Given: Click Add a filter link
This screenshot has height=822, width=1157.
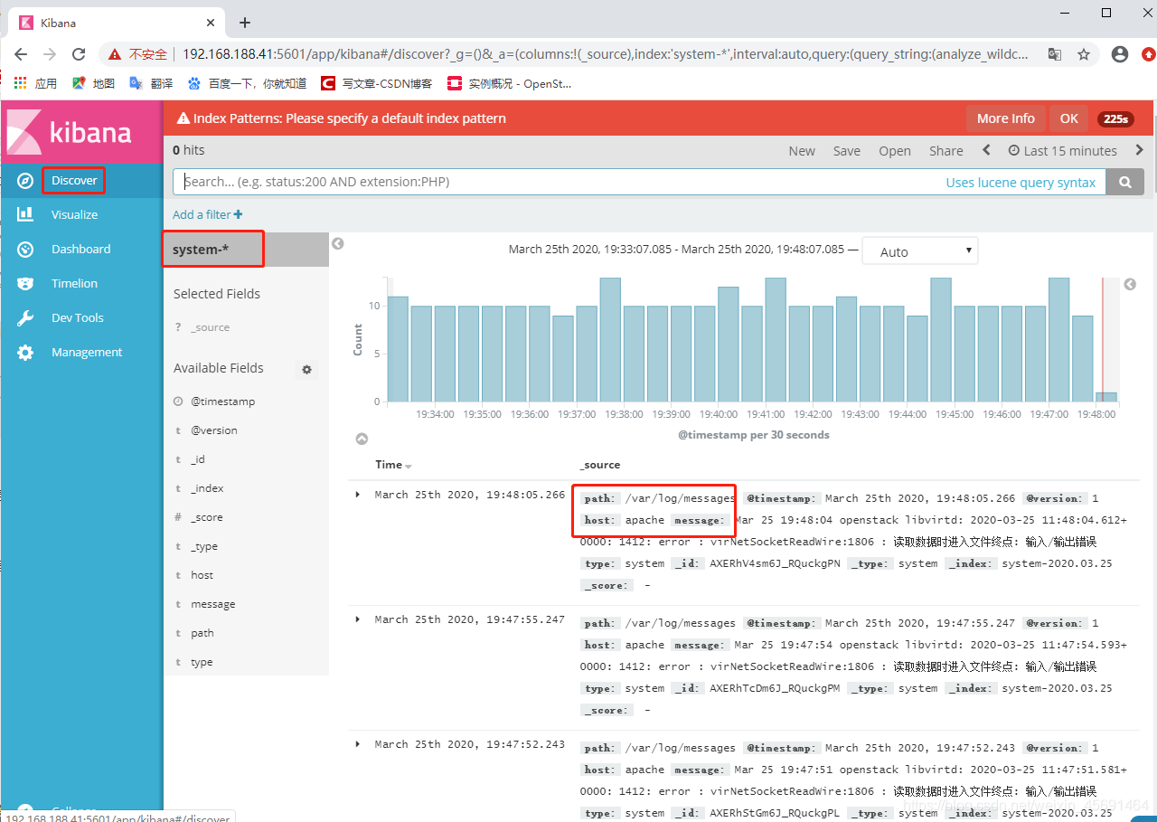Looking at the screenshot, I should (208, 214).
